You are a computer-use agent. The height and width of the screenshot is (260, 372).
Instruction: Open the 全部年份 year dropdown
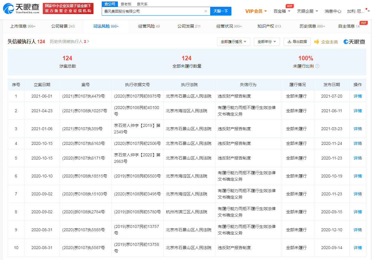coord(266,42)
